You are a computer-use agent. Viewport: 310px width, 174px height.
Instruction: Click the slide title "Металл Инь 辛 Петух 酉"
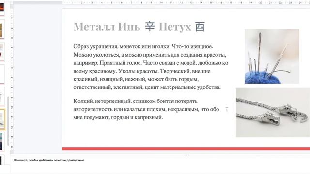[x=139, y=27]
